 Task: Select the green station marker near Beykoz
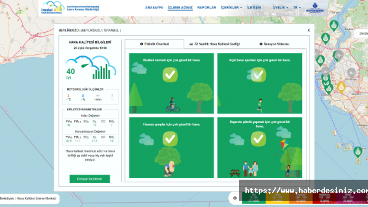pos(334,25)
